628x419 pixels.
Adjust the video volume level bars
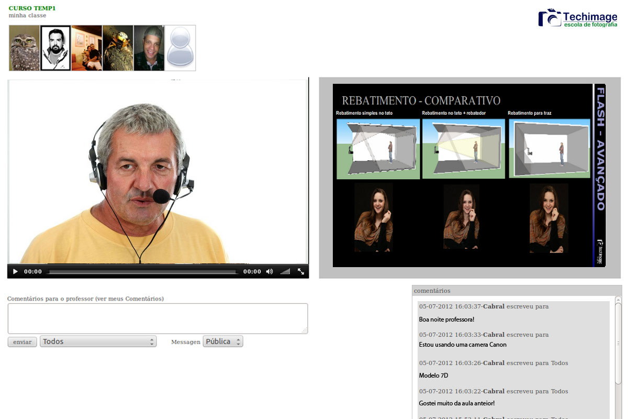click(x=285, y=272)
